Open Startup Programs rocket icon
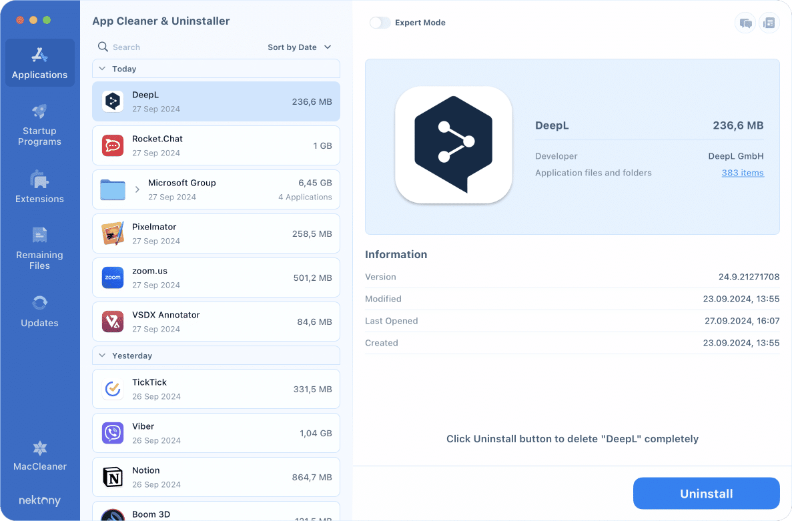This screenshot has height=521, width=792. click(x=39, y=111)
